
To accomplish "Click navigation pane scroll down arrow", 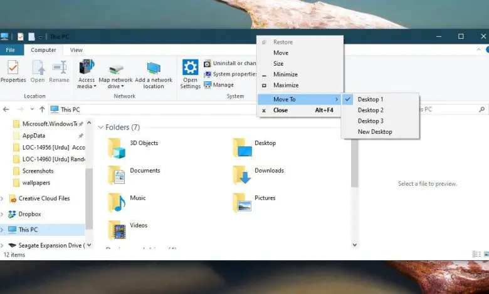I will 89,245.
